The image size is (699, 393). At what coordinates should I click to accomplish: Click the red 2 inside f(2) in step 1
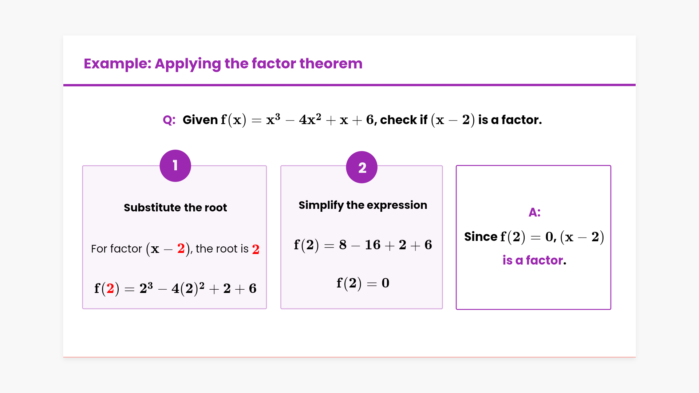(x=110, y=289)
